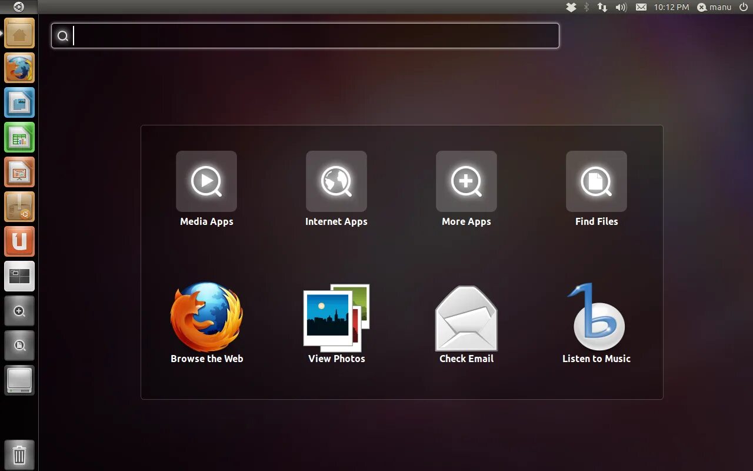Image resolution: width=753 pixels, height=471 pixels.
Task: Open the Media Apps lens
Action: (x=206, y=188)
